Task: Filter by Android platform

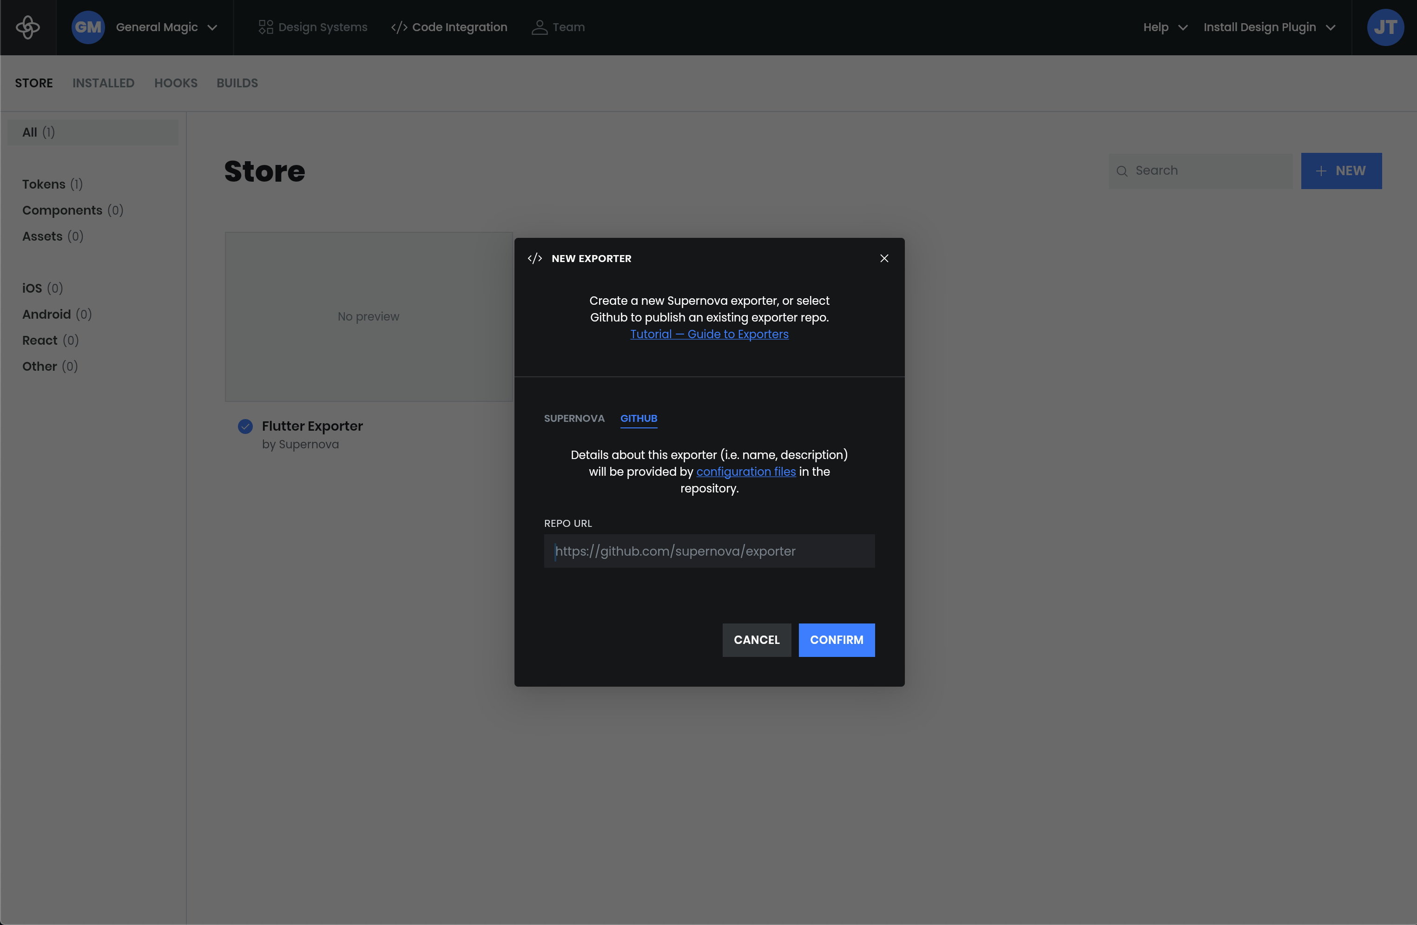Action: click(x=57, y=314)
